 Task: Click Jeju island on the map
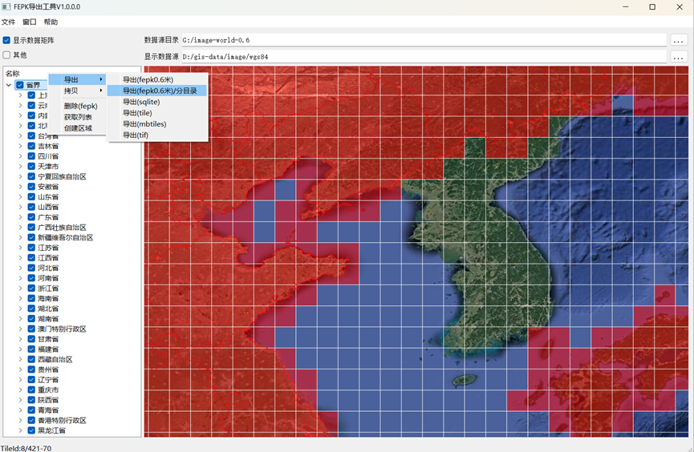pyautogui.click(x=465, y=380)
